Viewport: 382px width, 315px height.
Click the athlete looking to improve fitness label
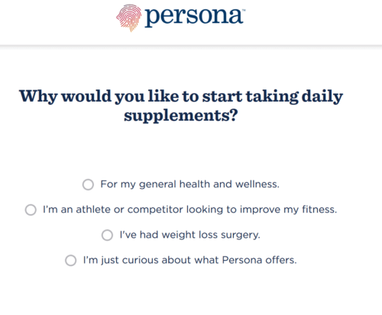tap(190, 209)
